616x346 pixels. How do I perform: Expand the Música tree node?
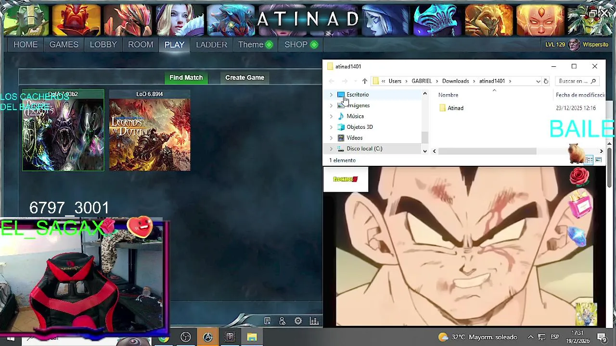[x=331, y=116]
